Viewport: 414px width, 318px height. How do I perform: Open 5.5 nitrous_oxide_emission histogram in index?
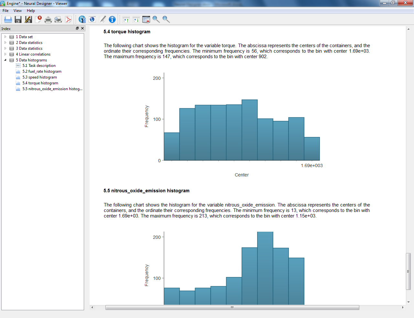52,89
